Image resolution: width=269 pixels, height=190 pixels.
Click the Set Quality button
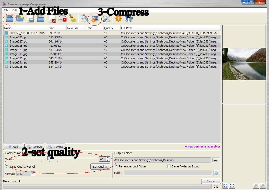(100, 167)
